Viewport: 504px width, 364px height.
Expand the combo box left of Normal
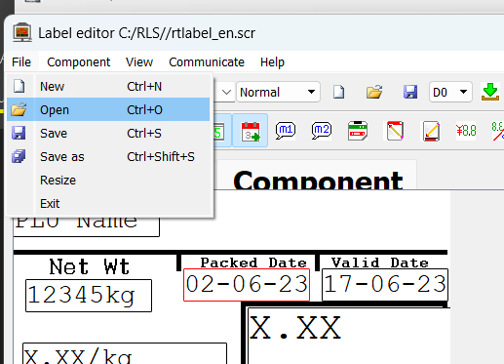(226, 92)
